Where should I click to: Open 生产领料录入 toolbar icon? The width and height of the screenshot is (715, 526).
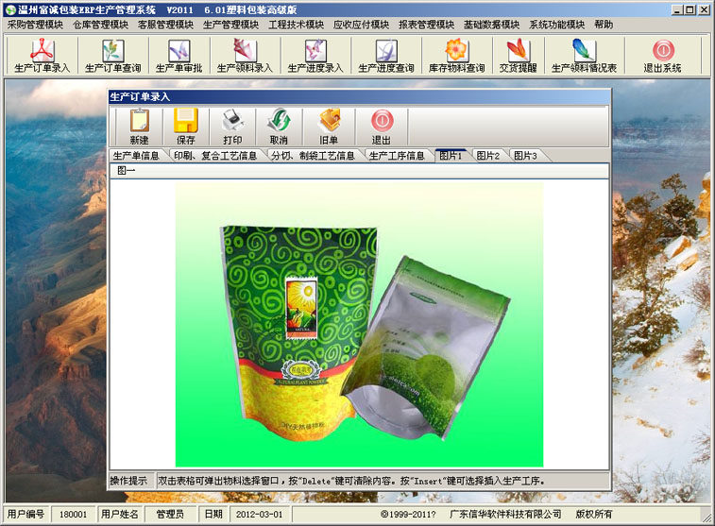coord(245,56)
